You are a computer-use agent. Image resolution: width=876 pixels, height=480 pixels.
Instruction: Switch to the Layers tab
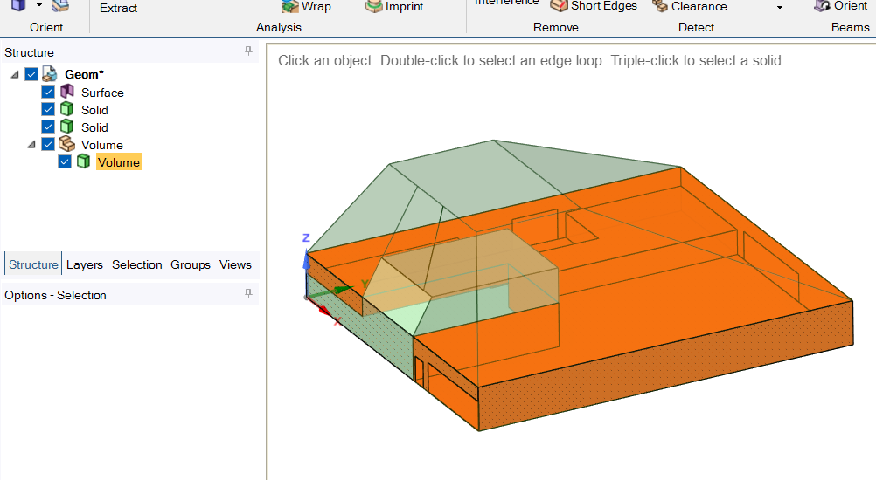[85, 264]
